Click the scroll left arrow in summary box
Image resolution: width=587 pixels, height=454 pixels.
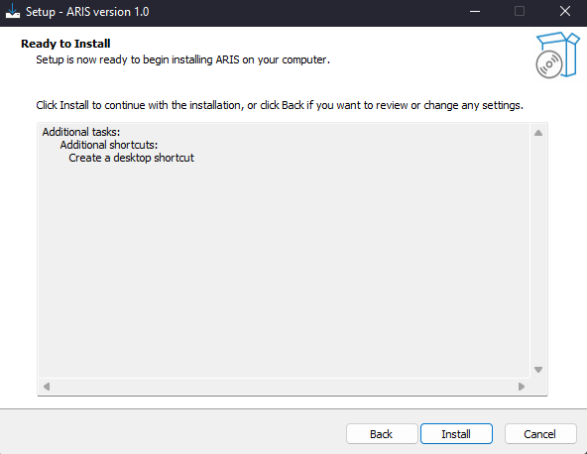(x=47, y=387)
